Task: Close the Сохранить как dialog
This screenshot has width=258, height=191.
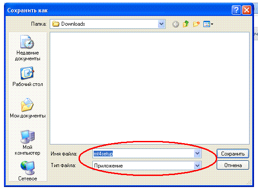Action: (246, 10)
